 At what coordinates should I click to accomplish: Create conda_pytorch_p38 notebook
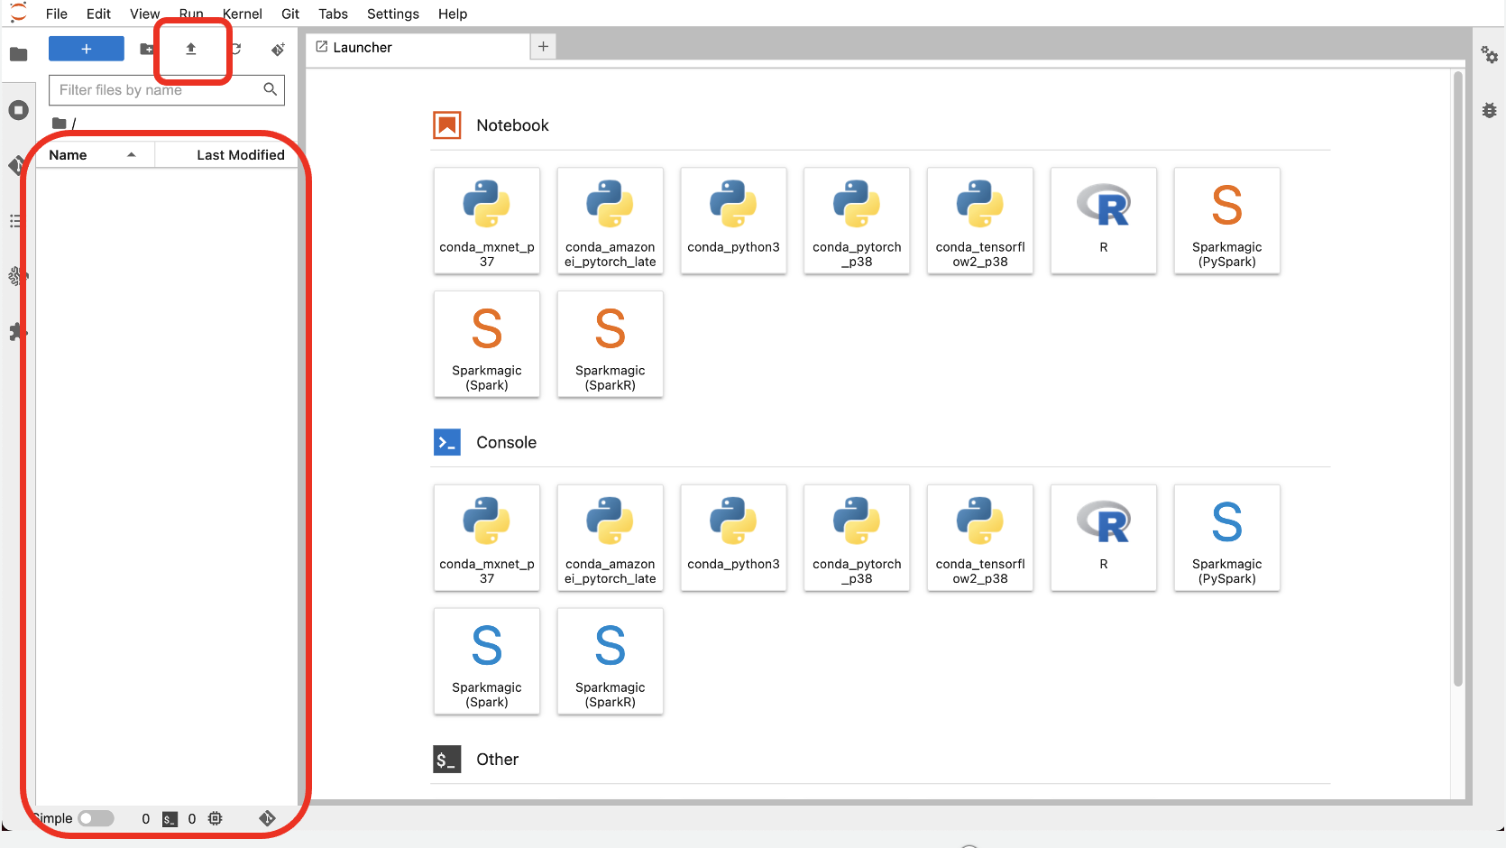857,221
